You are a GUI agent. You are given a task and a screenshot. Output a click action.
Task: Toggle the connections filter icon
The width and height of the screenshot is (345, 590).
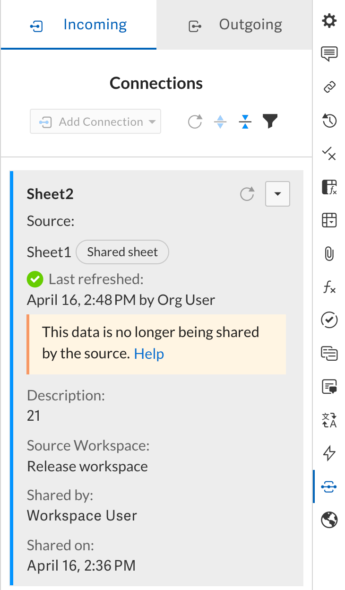[270, 121]
